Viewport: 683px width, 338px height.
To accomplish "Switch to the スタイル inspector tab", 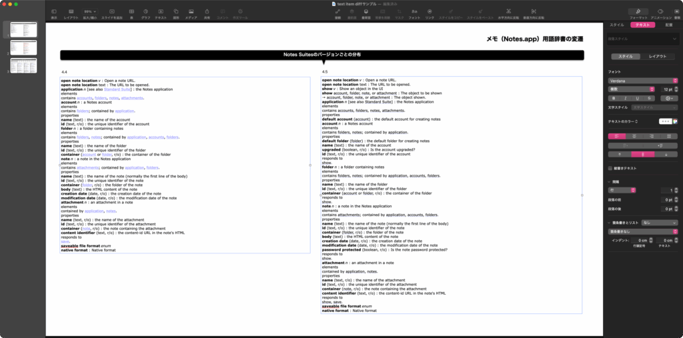I will pyautogui.click(x=617, y=24).
